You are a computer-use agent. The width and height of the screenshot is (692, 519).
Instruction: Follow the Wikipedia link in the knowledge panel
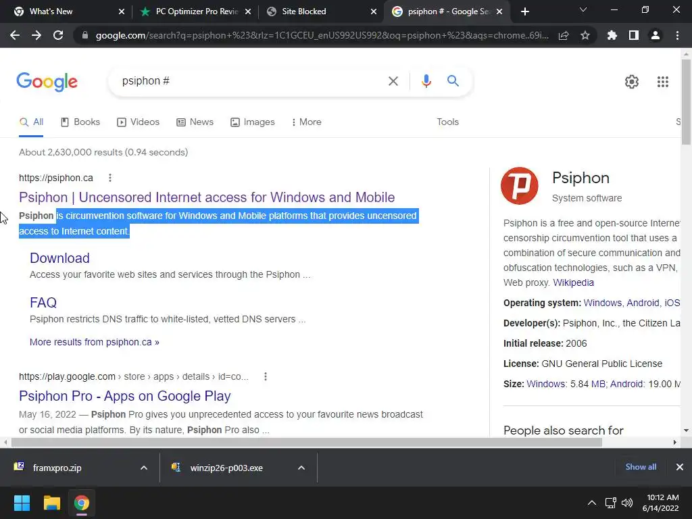[x=573, y=282]
